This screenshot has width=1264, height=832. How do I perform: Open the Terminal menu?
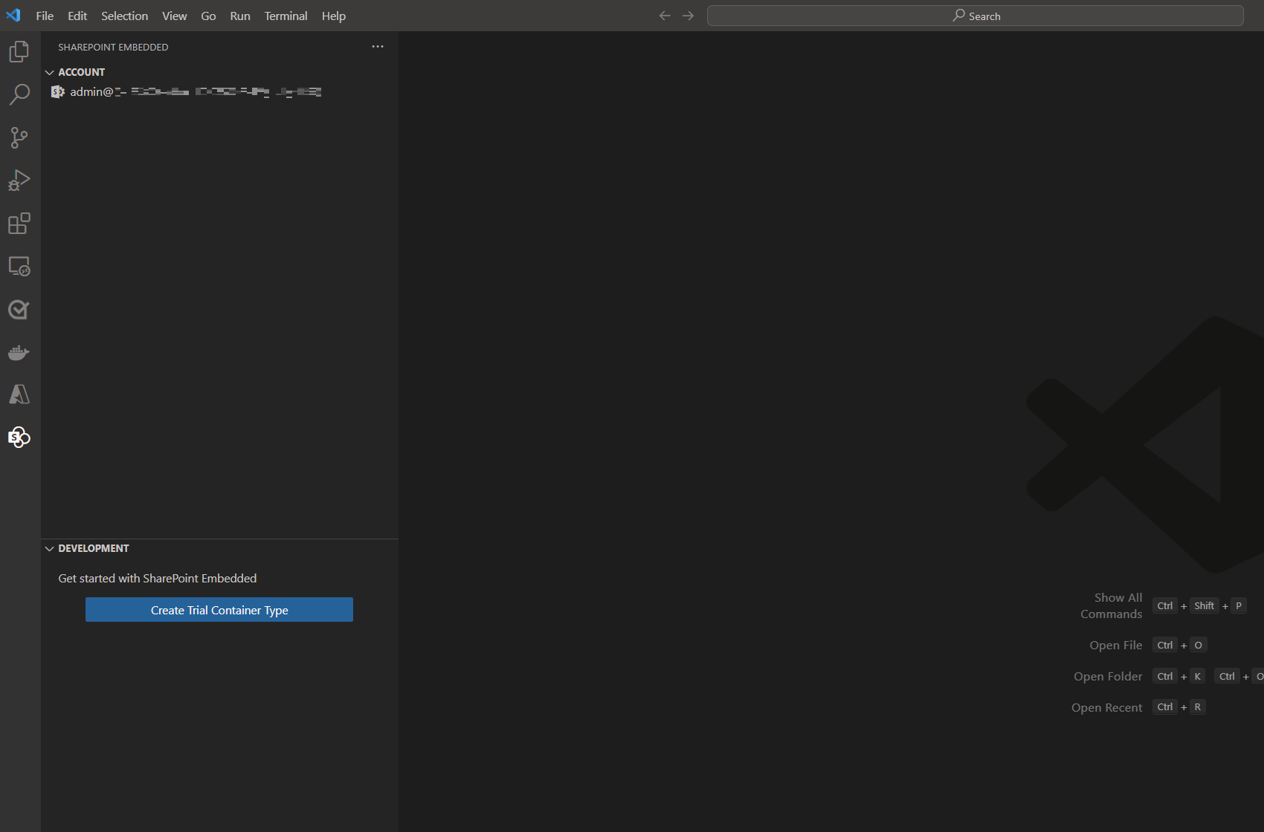286,16
